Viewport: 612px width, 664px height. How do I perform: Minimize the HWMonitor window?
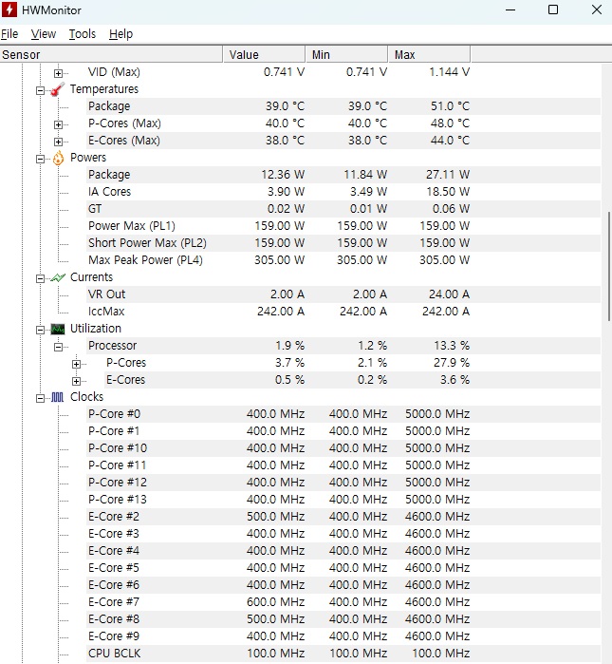[510, 9]
